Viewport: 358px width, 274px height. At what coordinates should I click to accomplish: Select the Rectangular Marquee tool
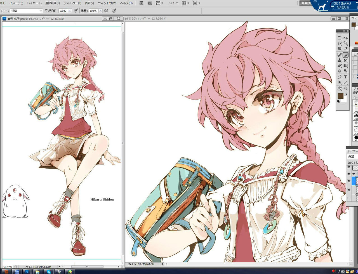(340, 38)
